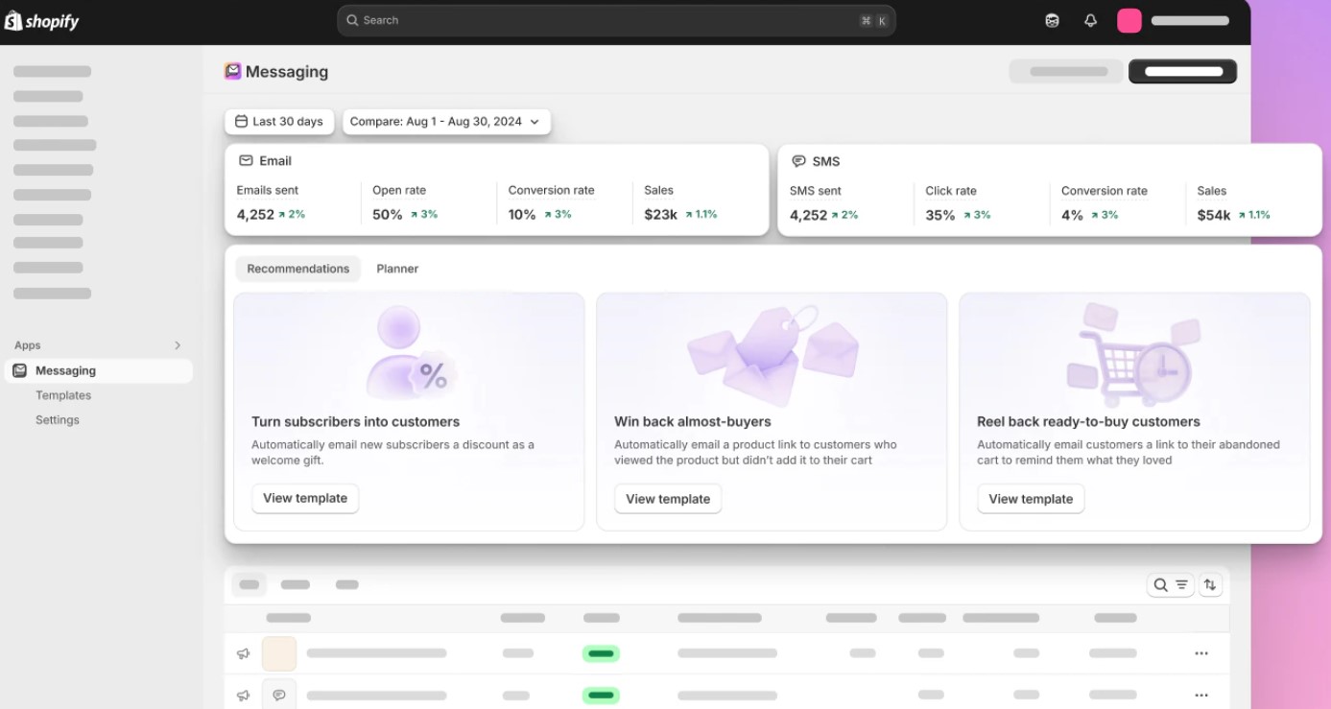Click the megaphone icon in the first table row
This screenshot has width=1331, height=709.
click(x=244, y=653)
